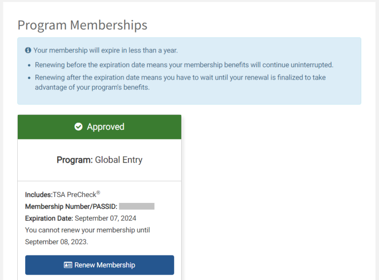Click the 'cannot renew your membership until' notice
The width and height of the screenshot is (379, 280).
[87, 230]
